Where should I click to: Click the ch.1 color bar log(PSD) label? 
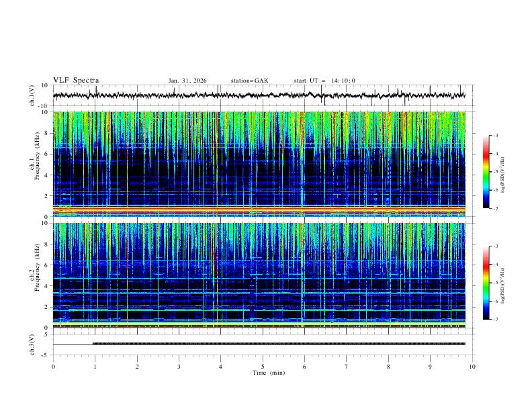(503, 175)
